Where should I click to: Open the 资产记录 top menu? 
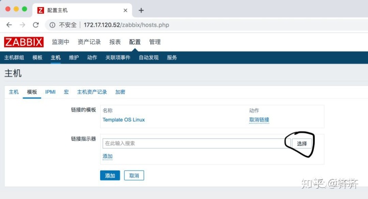pyautogui.click(x=89, y=42)
